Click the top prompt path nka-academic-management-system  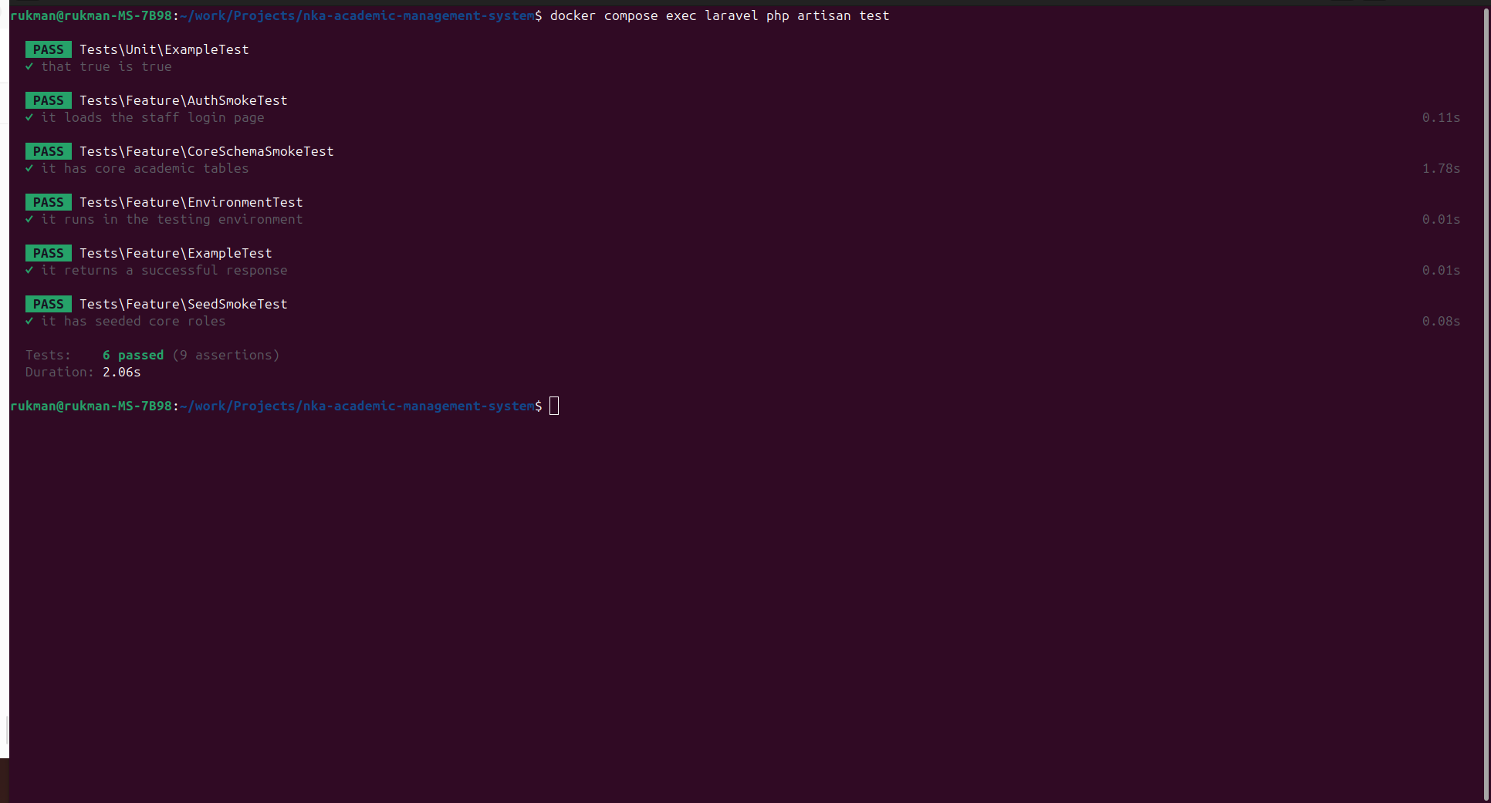pyautogui.click(x=419, y=15)
